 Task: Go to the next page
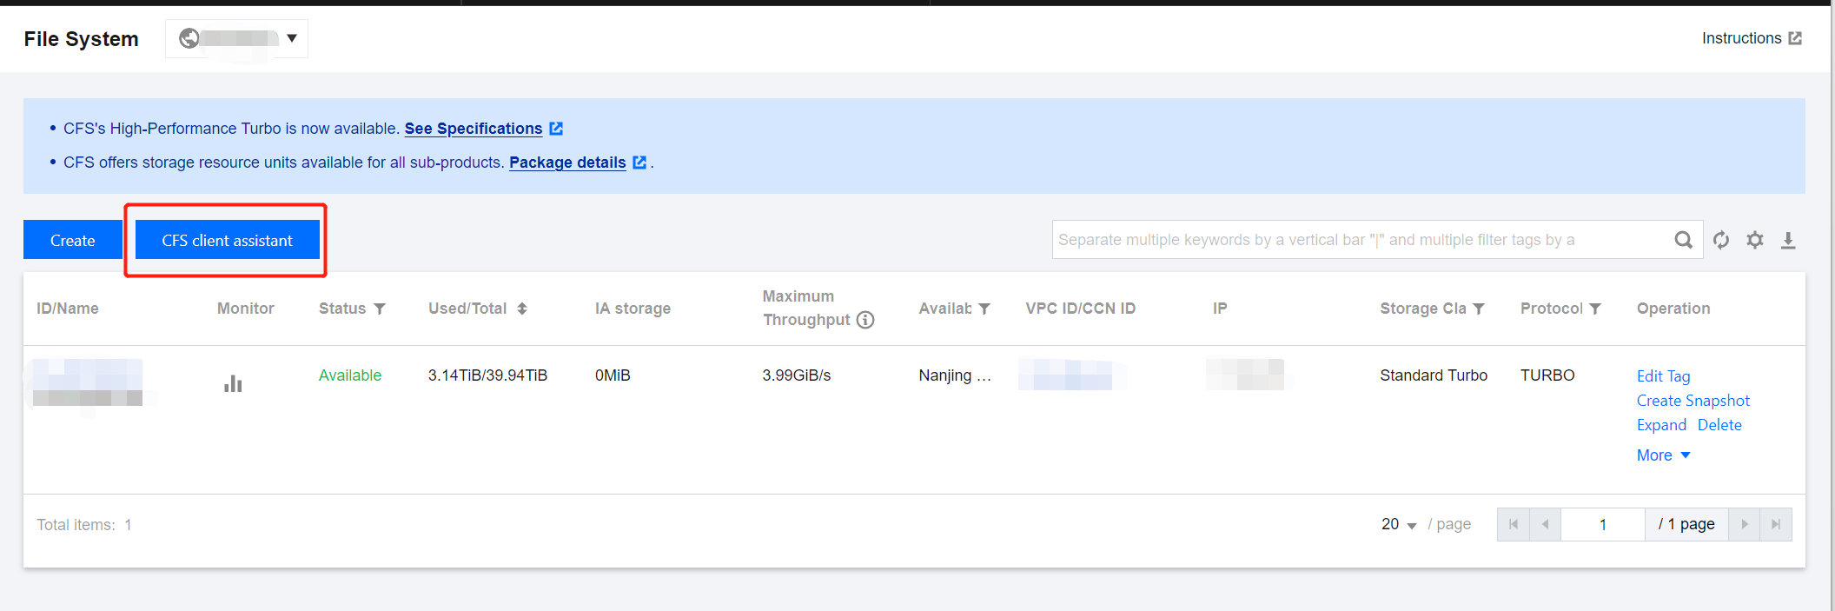[1745, 524]
